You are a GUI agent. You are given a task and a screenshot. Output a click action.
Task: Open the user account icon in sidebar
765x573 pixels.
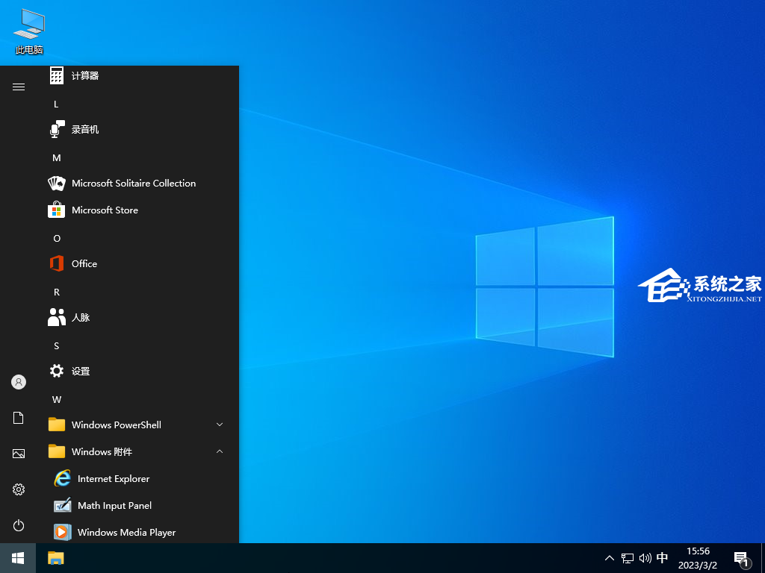[x=19, y=382]
